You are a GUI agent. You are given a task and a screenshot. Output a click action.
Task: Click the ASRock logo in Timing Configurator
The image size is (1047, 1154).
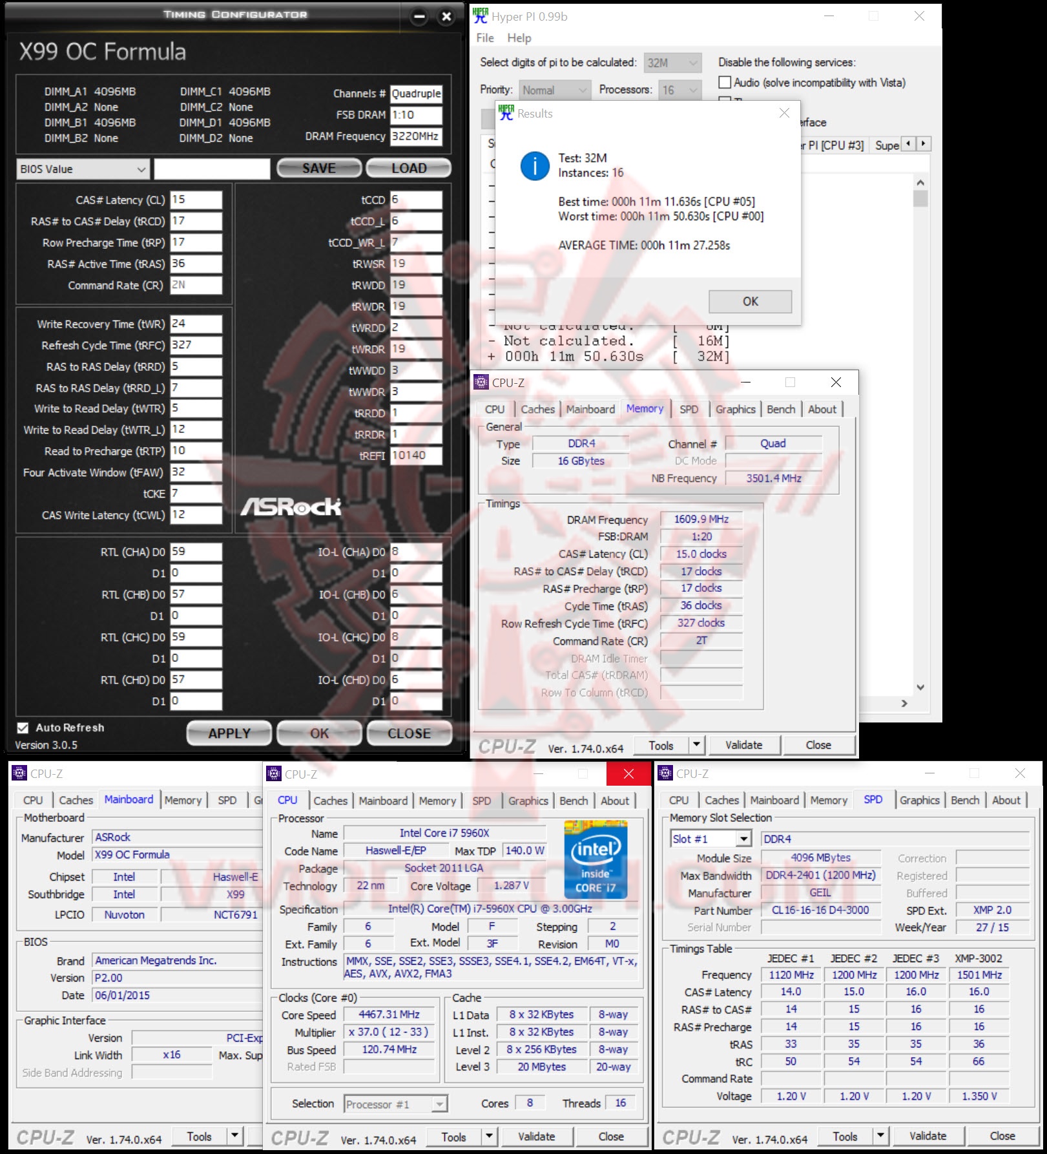point(291,507)
